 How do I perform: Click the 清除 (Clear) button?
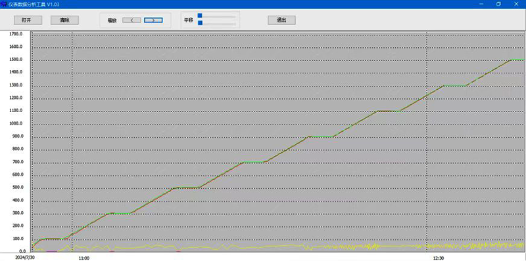coord(64,20)
